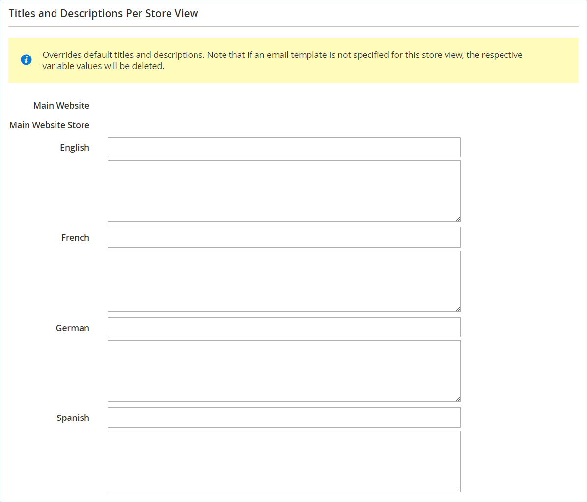Click the 'Spanish' store view label
The width and height of the screenshot is (587, 502).
(x=73, y=418)
